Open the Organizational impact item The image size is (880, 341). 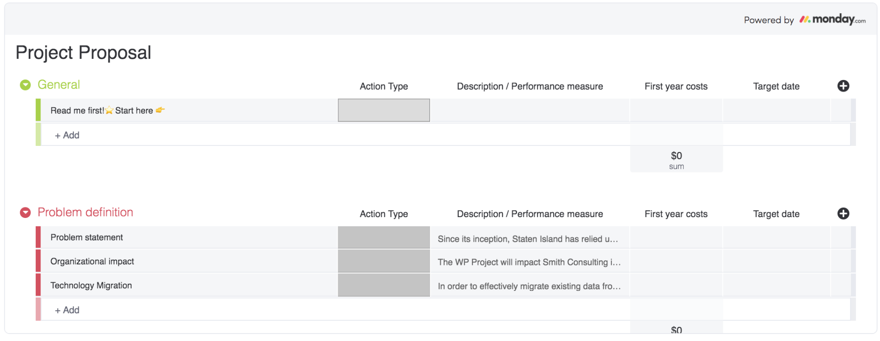(92, 261)
